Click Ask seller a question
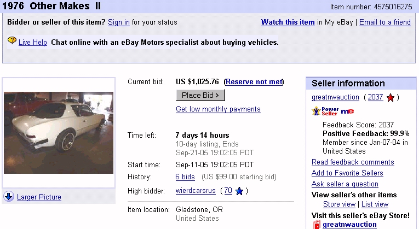Image resolution: width=419 pixels, height=229 pixels. click(345, 184)
